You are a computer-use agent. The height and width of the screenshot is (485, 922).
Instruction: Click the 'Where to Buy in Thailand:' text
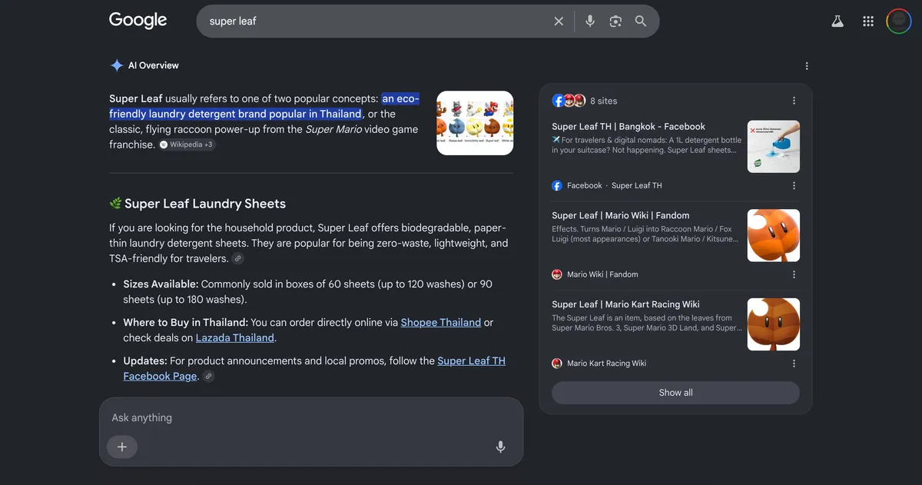(185, 322)
